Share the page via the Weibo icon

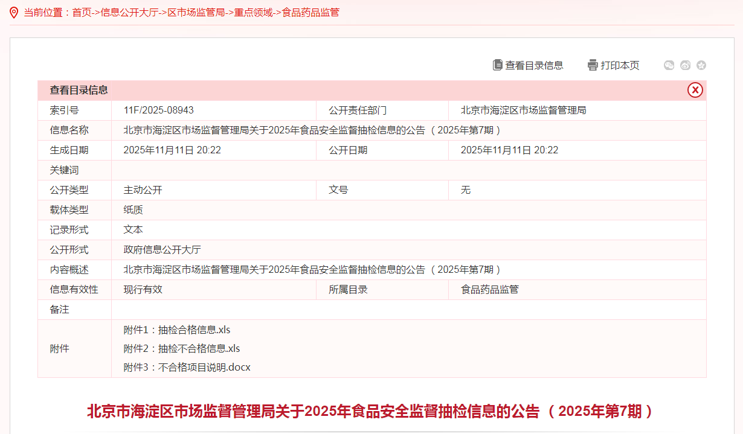click(x=685, y=65)
